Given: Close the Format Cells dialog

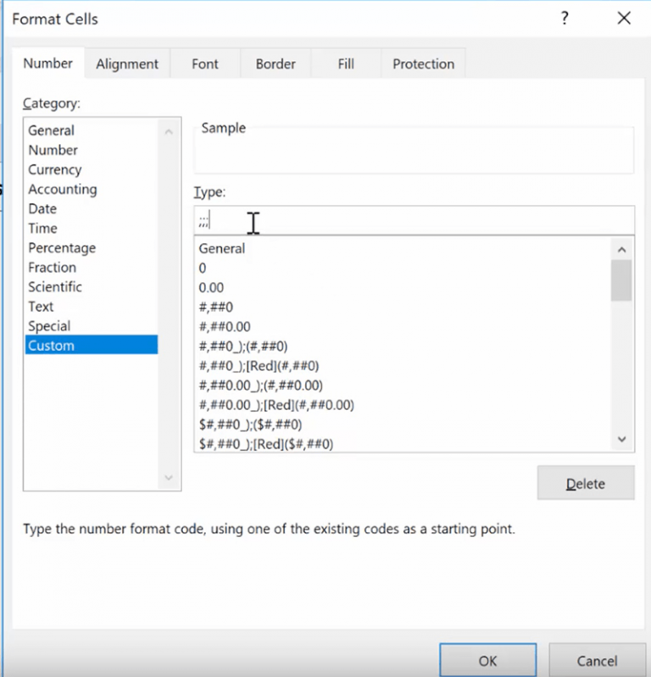Looking at the screenshot, I should (624, 19).
